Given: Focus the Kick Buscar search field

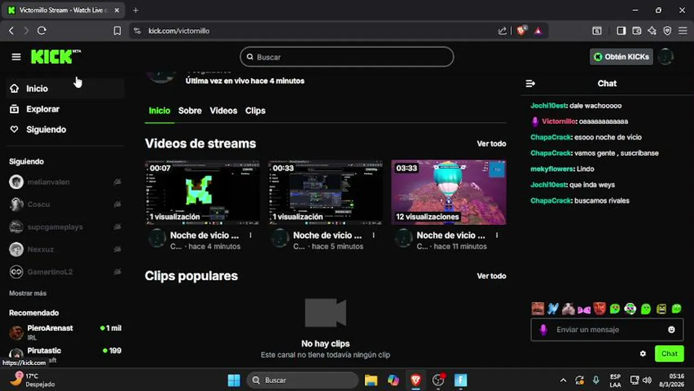Looking at the screenshot, I should [347, 57].
